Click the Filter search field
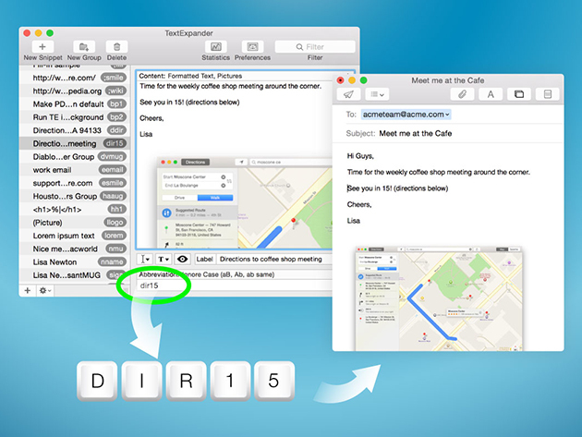 pos(315,46)
